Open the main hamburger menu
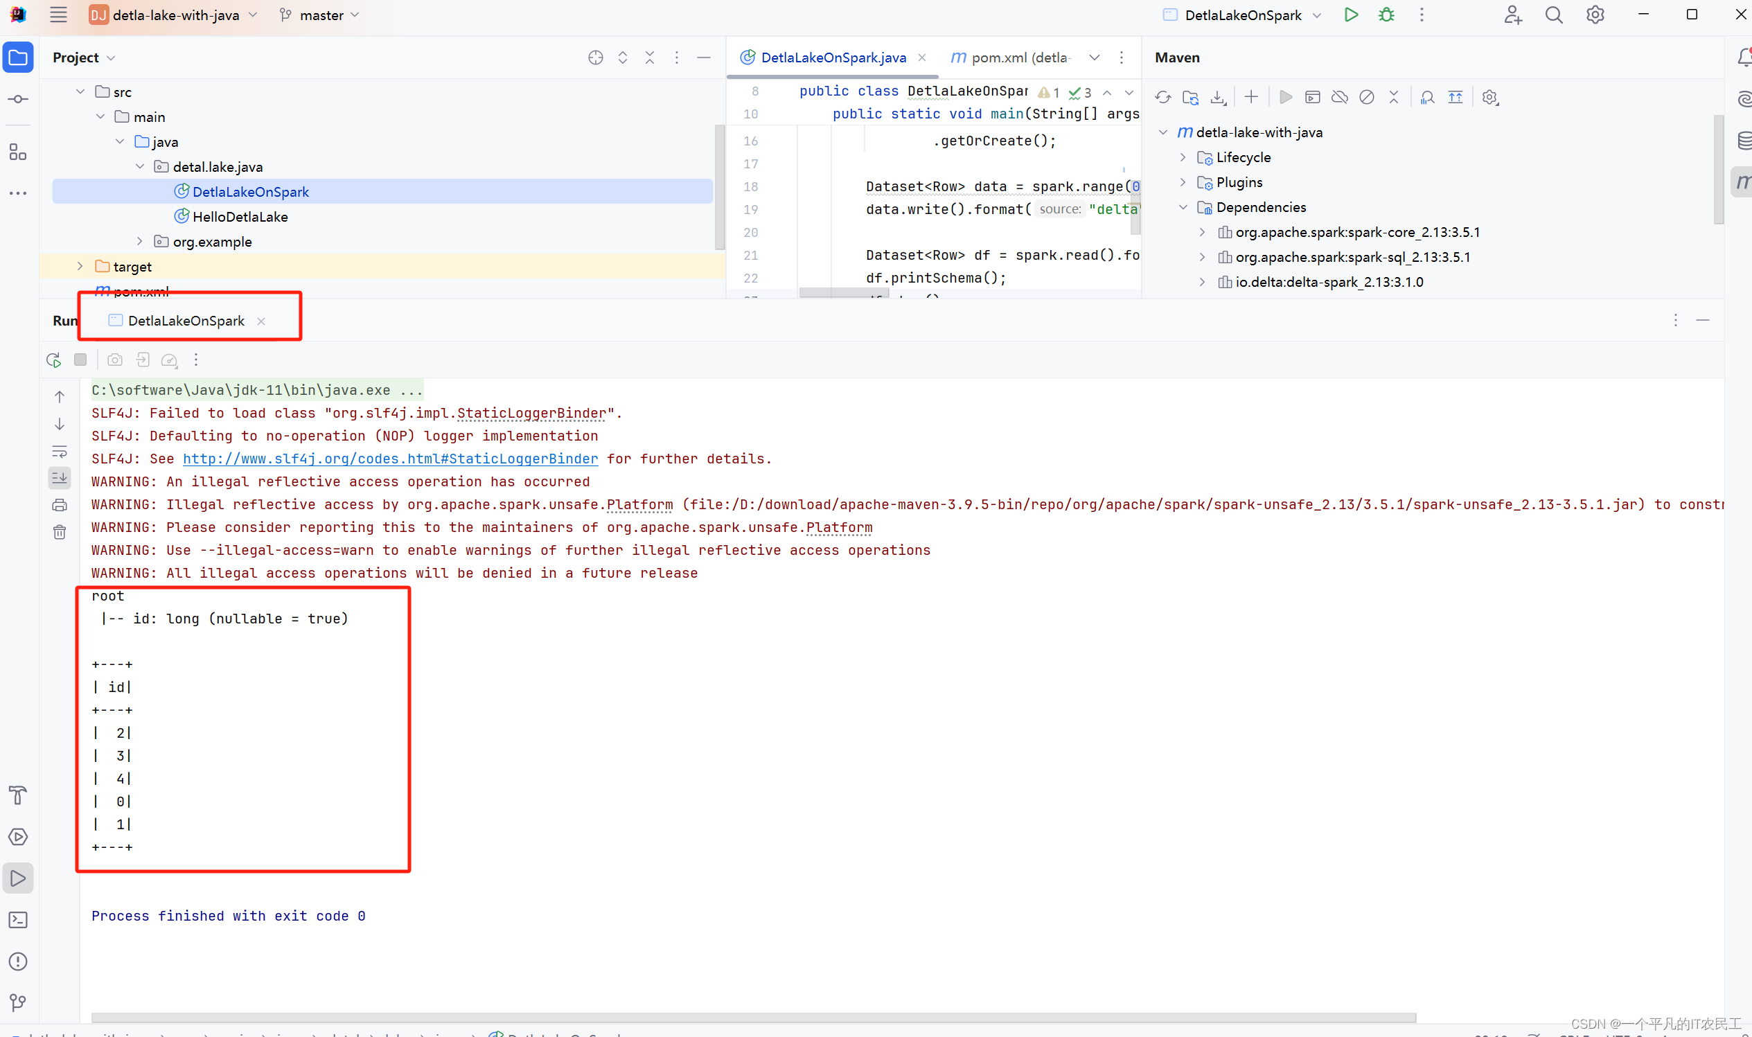 [x=58, y=15]
